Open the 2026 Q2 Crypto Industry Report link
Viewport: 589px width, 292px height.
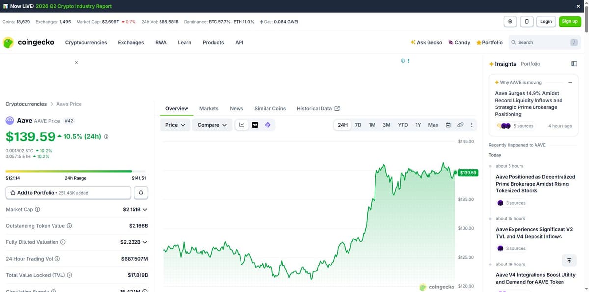(74, 6)
